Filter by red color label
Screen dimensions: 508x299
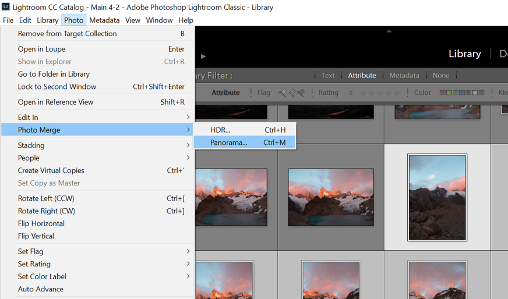click(442, 92)
